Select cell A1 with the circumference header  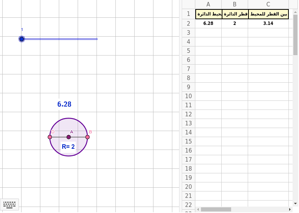[x=209, y=14]
